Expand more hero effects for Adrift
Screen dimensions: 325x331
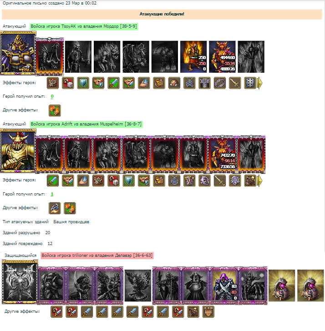[x=260, y=181]
